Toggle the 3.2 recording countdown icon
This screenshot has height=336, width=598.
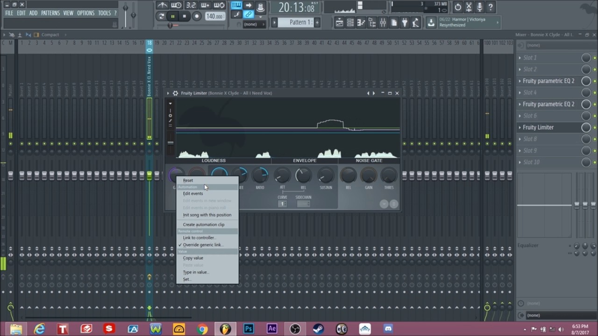click(x=191, y=6)
